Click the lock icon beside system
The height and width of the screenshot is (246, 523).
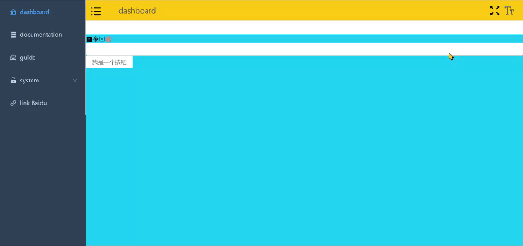point(13,81)
